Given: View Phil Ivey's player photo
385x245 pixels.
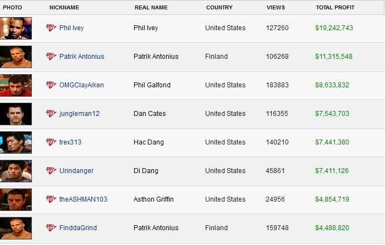Looking at the screenshot, I should (x=16, y=28).
